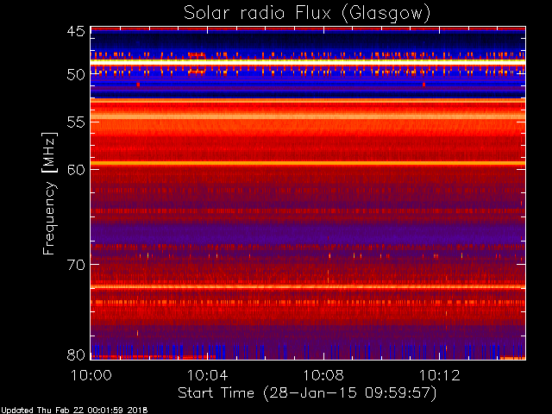
Task: Click the "Updated Thu Feb 22 00:01:59 2018" text
Action: tap(74, 411)
